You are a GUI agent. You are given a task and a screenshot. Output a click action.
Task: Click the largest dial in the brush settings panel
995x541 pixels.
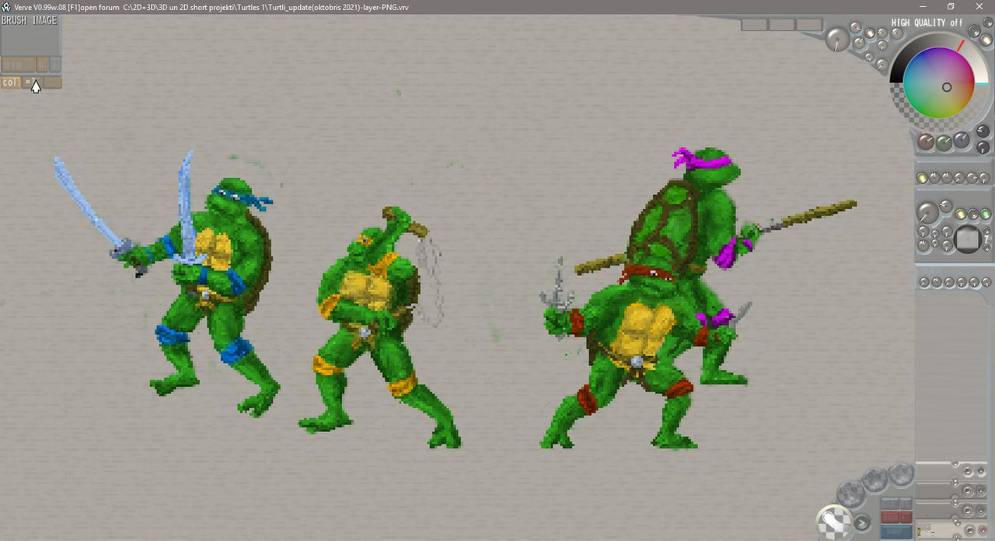click(927, 213)
